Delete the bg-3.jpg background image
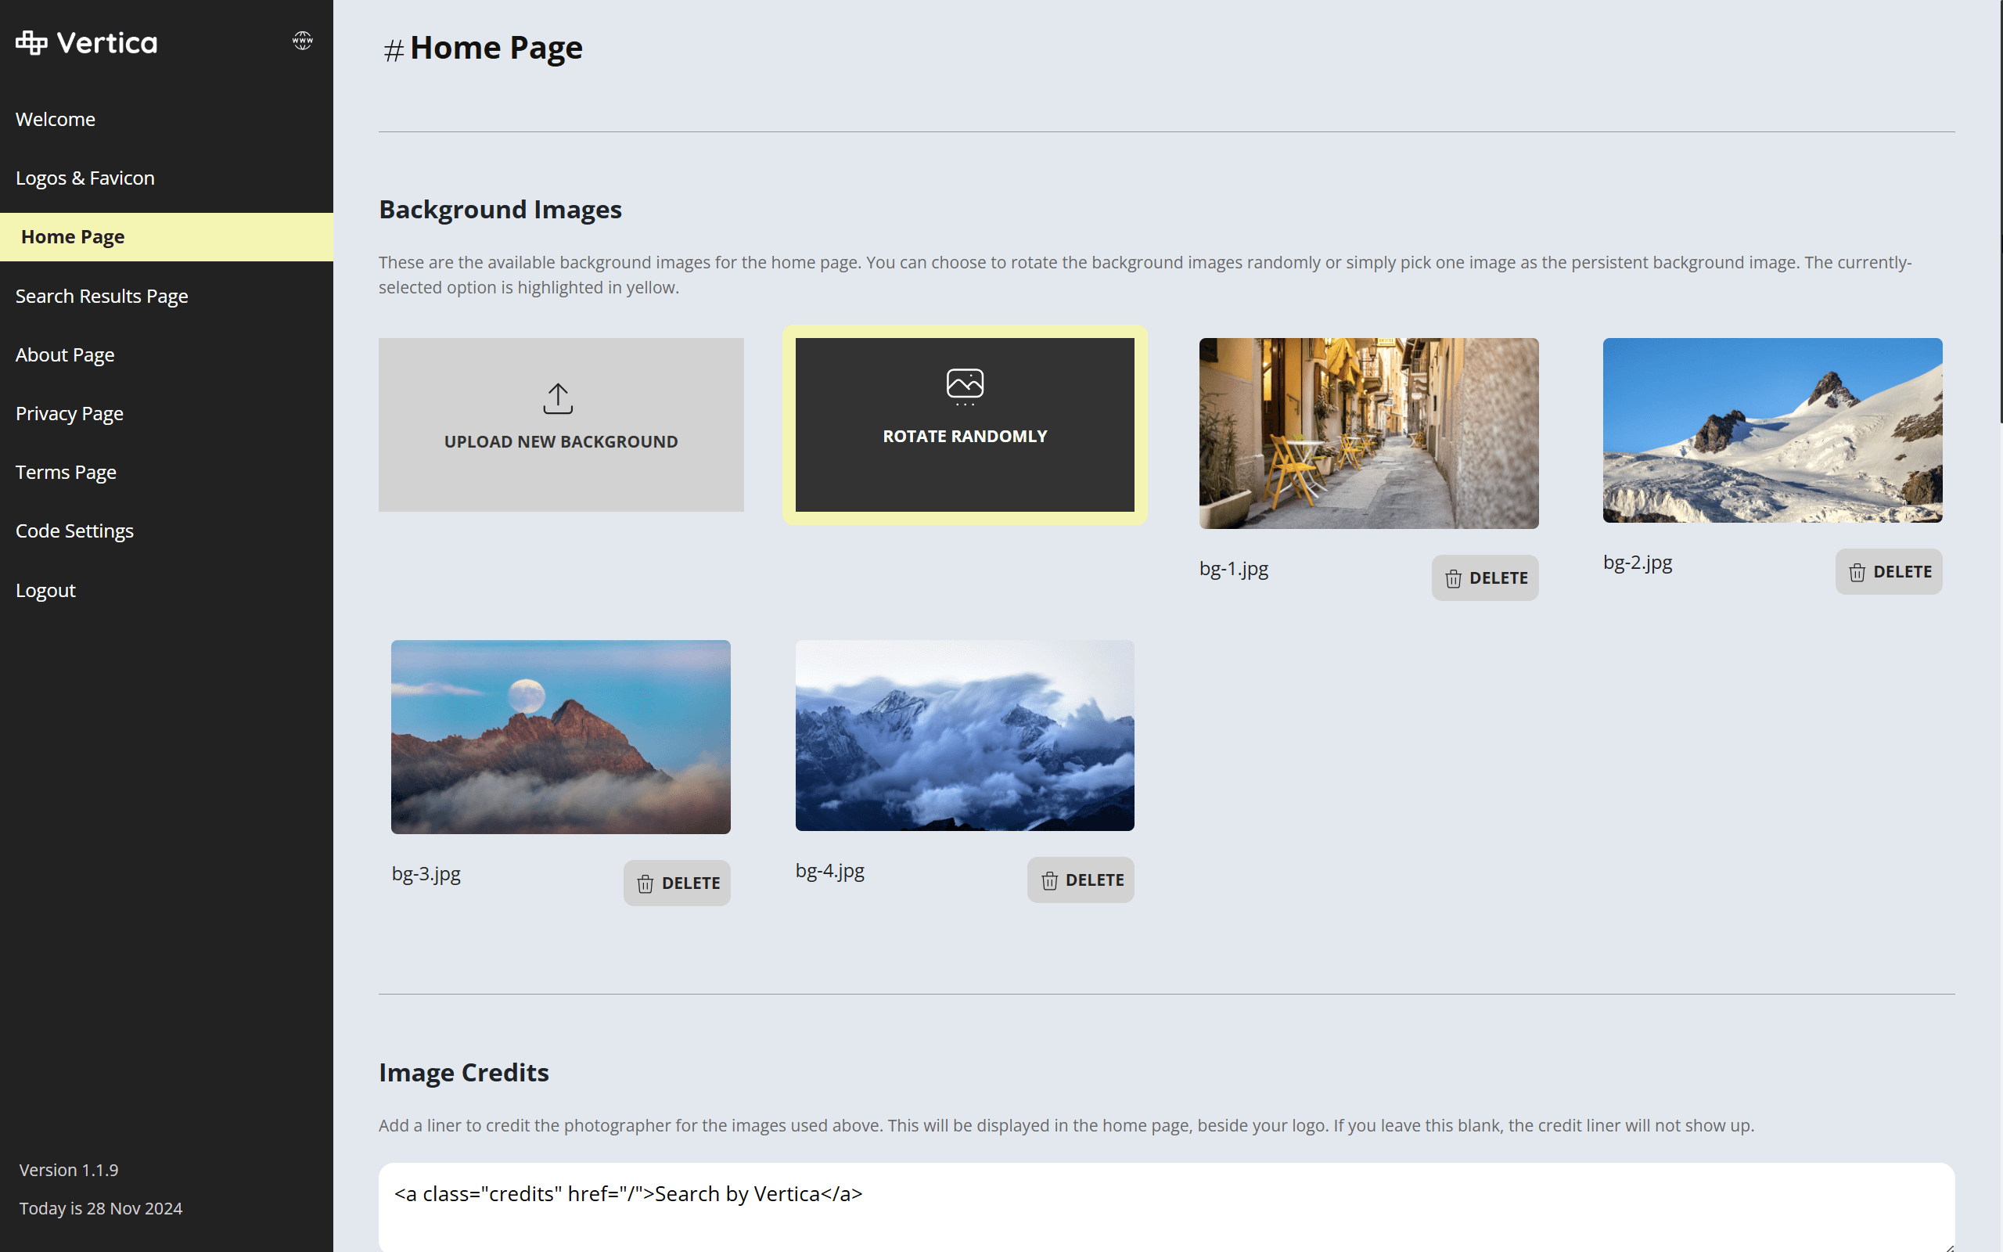This screenshot has height=1252, width=2003. pos(676,883)
